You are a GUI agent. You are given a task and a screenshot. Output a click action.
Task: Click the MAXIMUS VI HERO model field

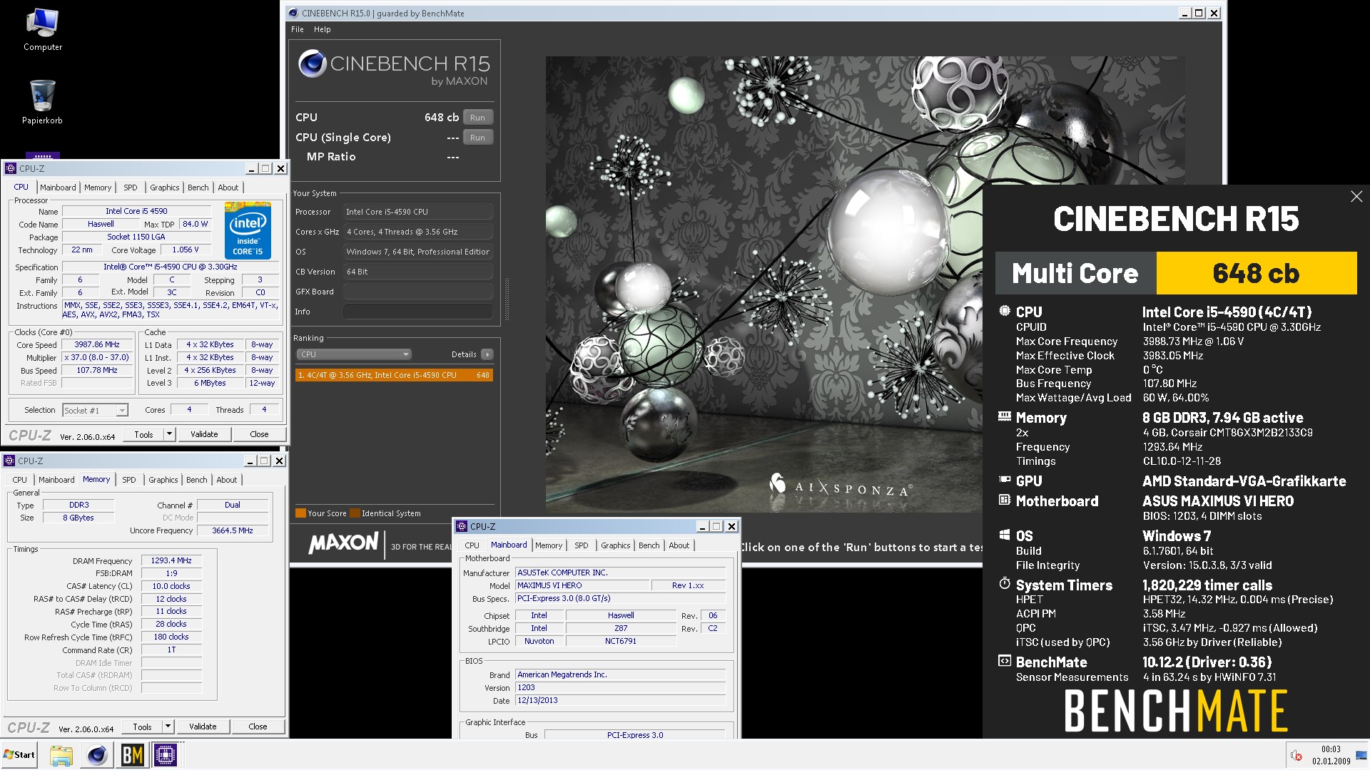[x=582, y=585]
